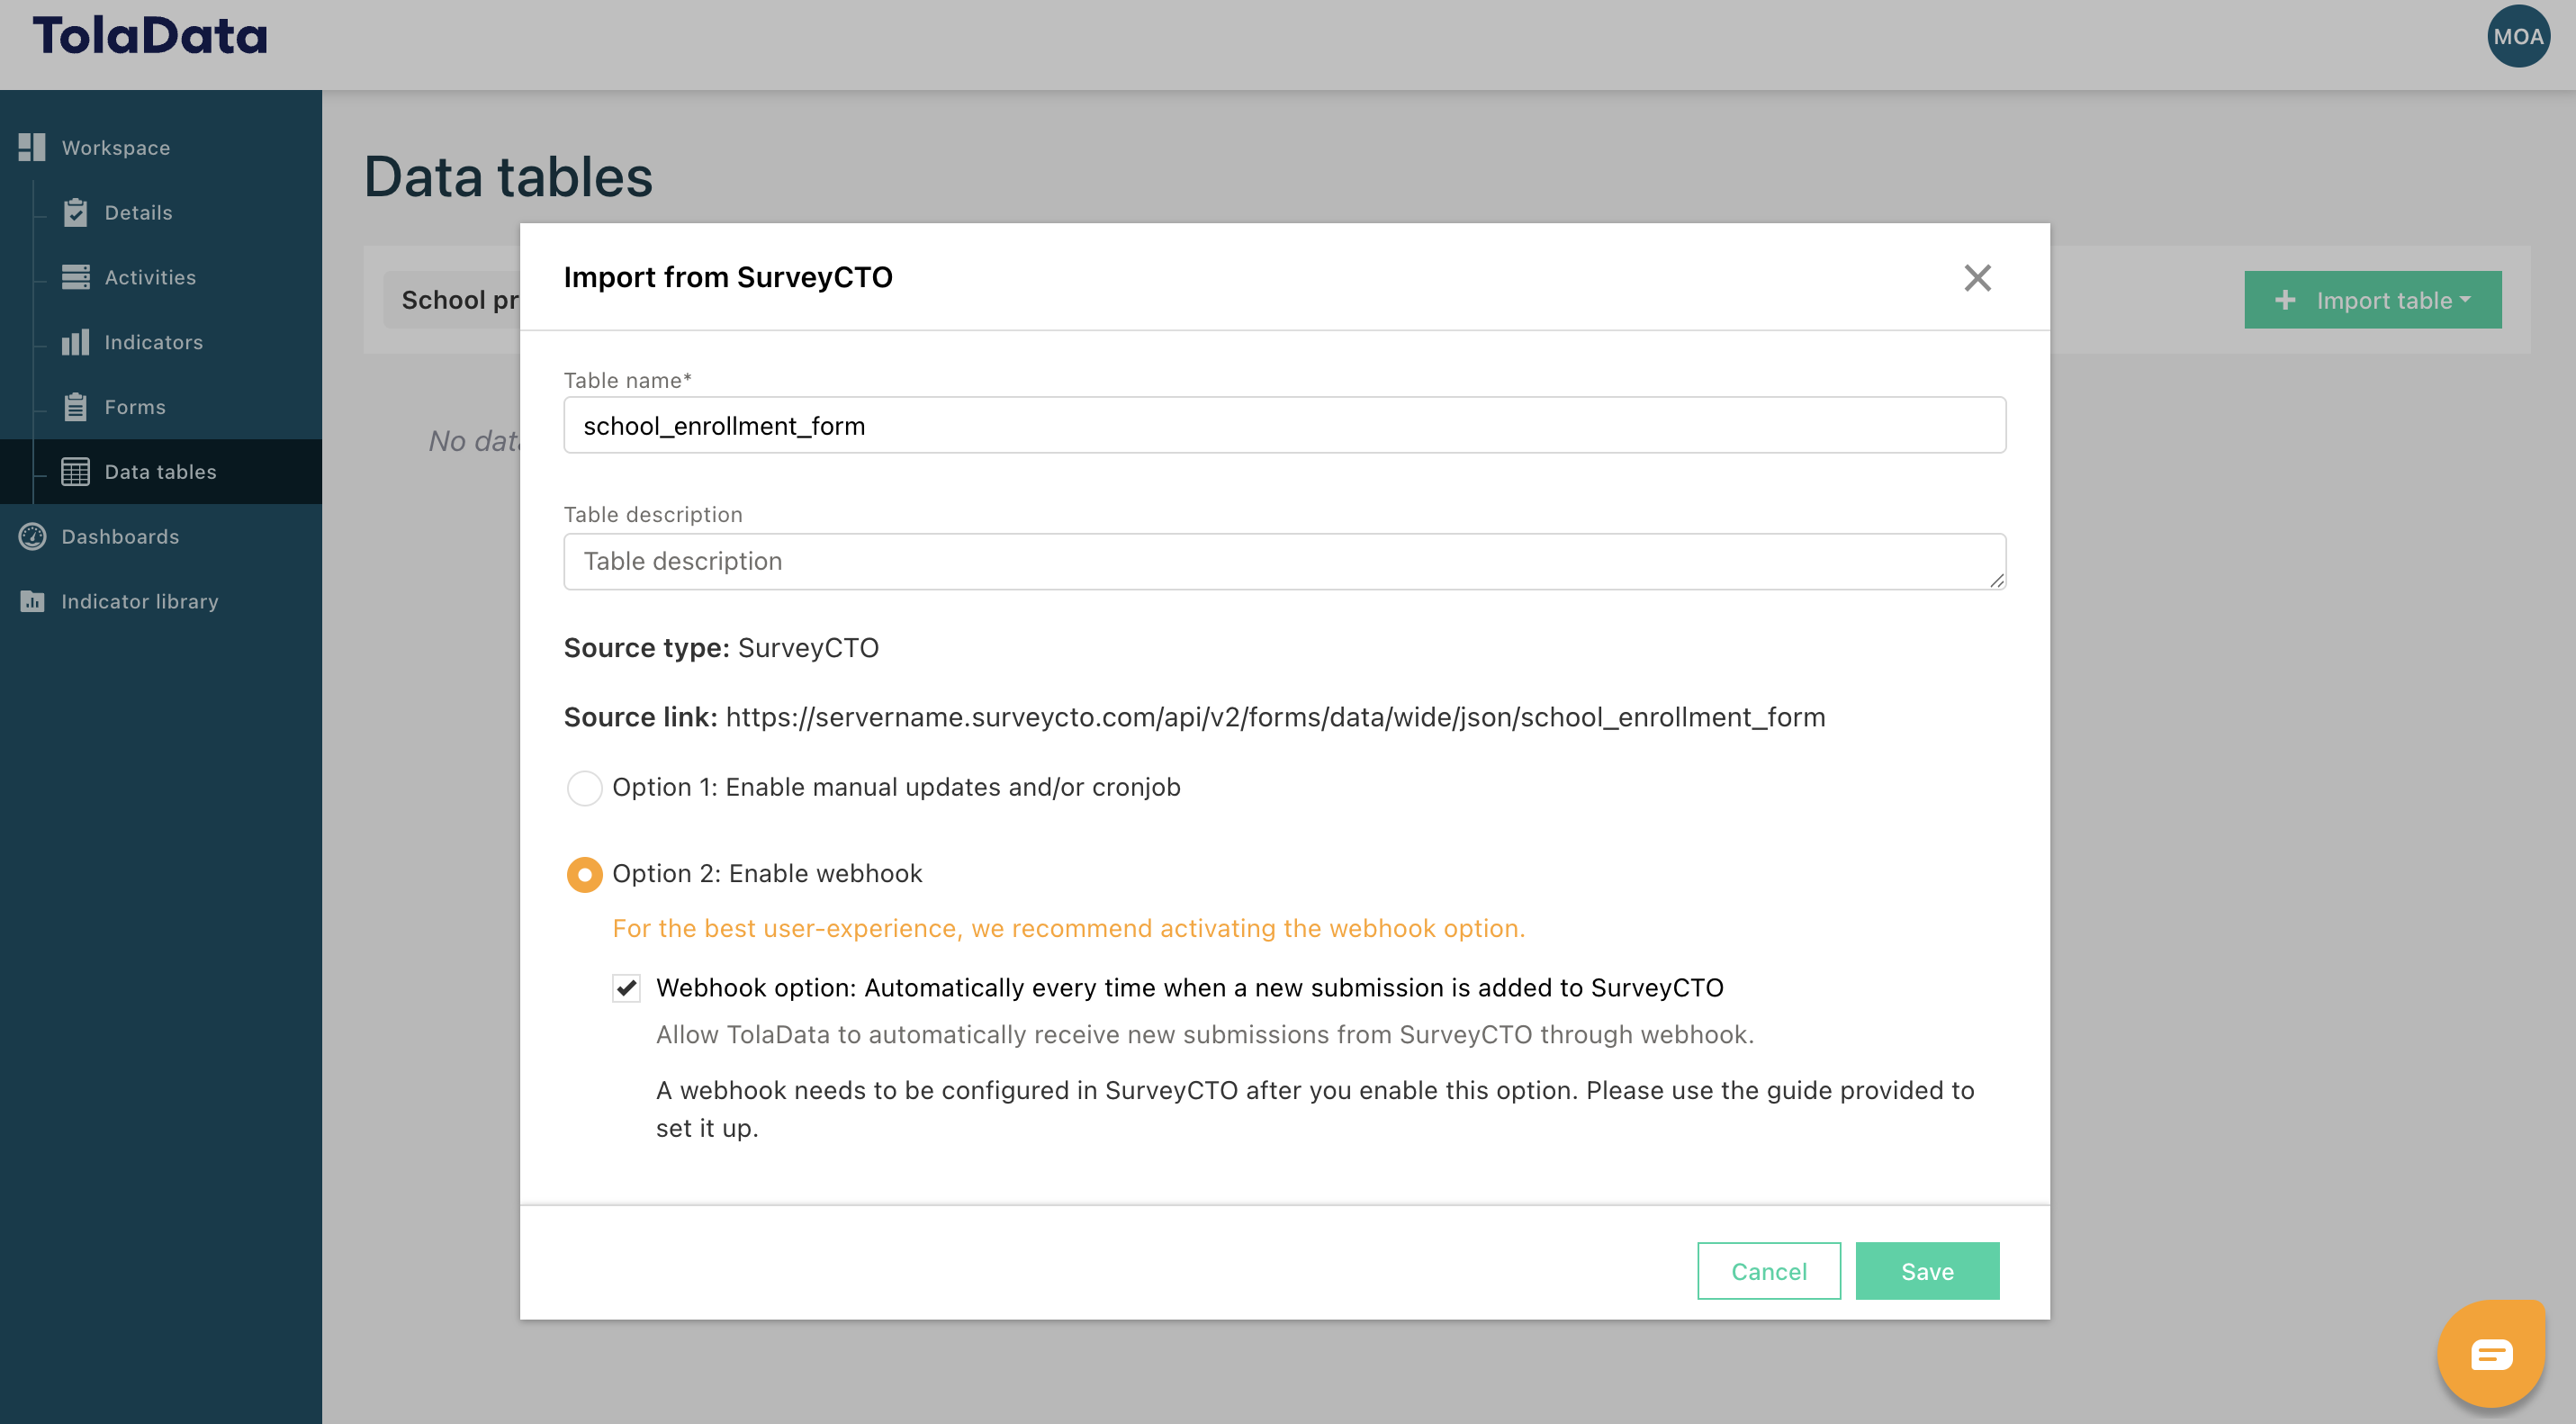Click the Cancel button
This screenshot has width=2576, height=1424.
[x=1768, y=1271]
